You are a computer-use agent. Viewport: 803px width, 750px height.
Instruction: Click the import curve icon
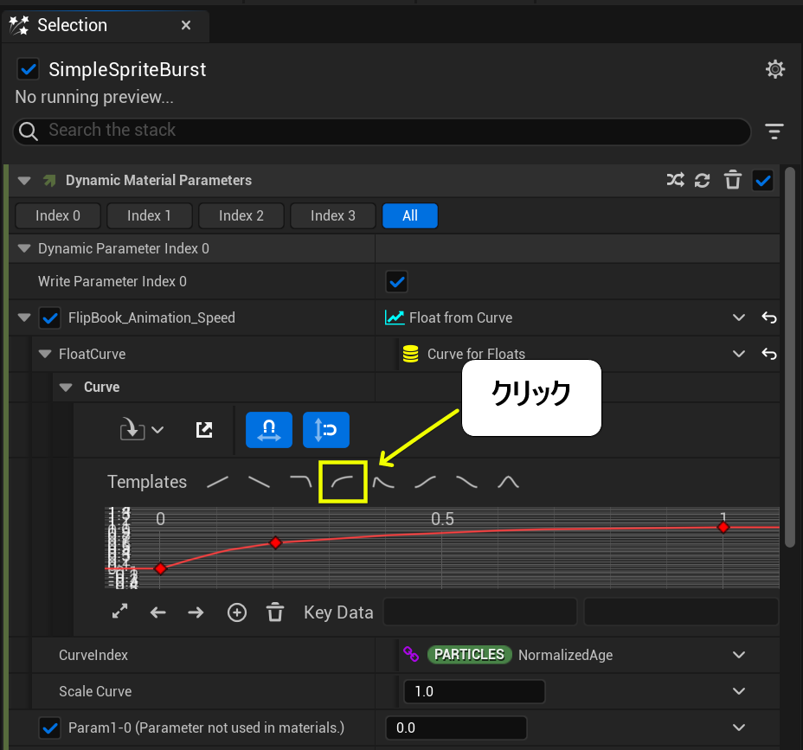pyautogui.click(x=132, y=430)
